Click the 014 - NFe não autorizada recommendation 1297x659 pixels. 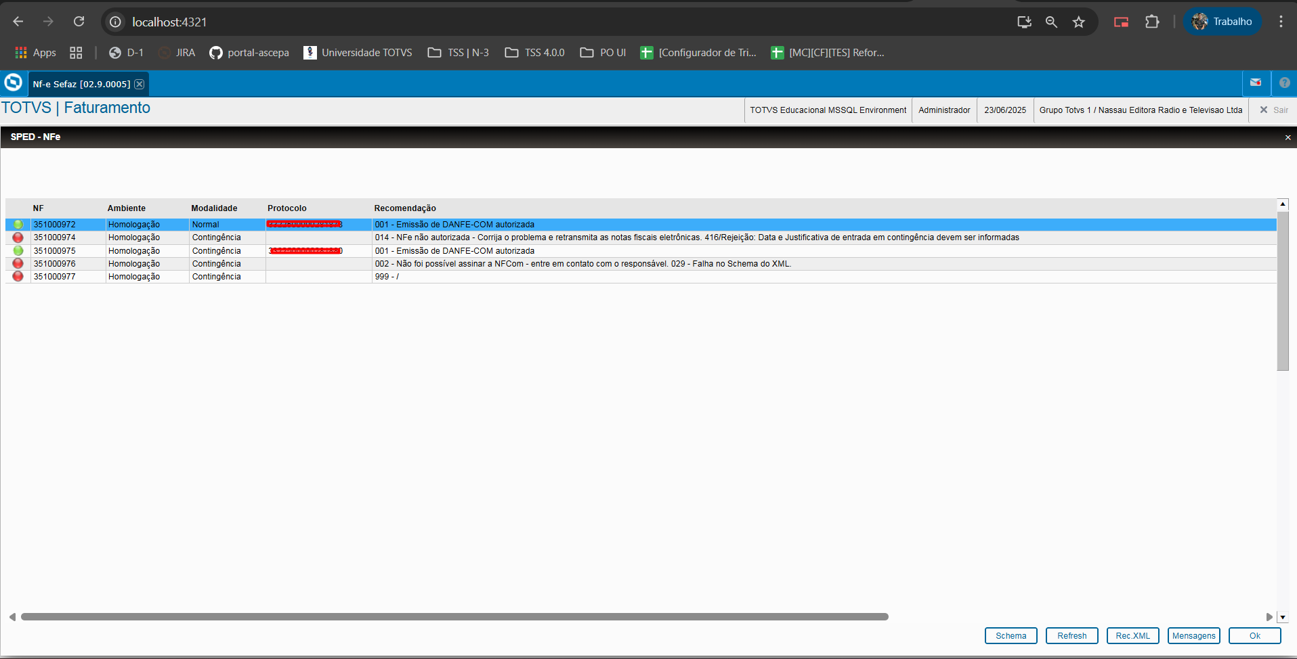[x=697, y=237]
